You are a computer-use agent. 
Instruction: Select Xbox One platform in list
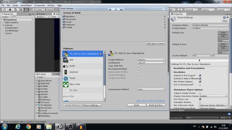coord(83,84)
